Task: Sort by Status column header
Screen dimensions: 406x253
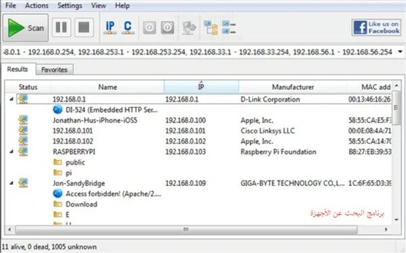Action: pyautogui.click(x=28, y=87)
